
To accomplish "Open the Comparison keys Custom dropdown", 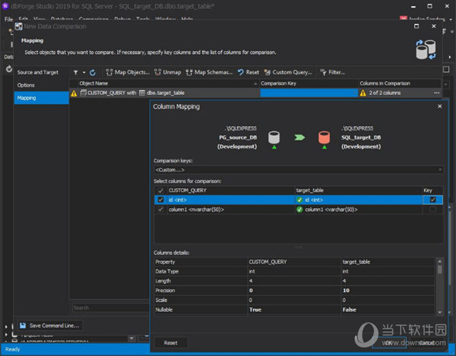I will (298, 170).
